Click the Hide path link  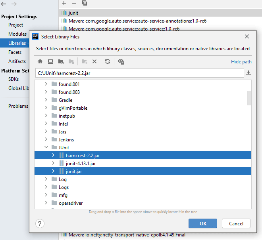[x=241, y=62]
